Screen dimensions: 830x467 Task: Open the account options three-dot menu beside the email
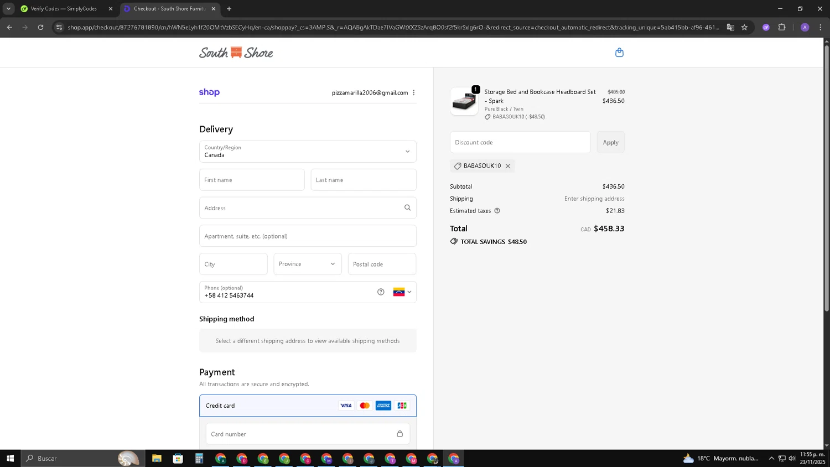(x=413, y=93)
